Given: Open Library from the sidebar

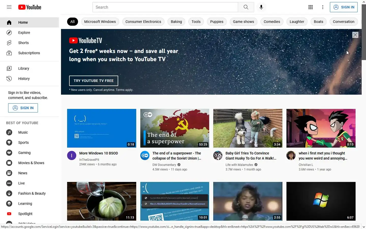Looking at the screenshot, I should coord(29,68).
